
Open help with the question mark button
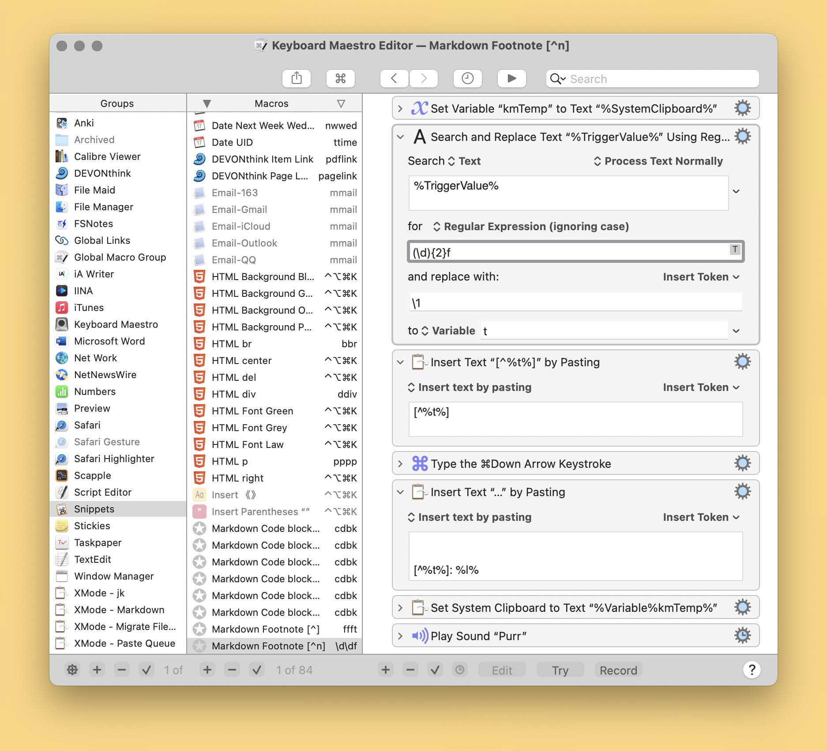752,670
